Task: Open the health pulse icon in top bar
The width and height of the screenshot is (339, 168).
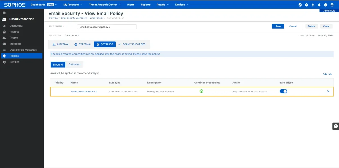Action: [300, 5]
